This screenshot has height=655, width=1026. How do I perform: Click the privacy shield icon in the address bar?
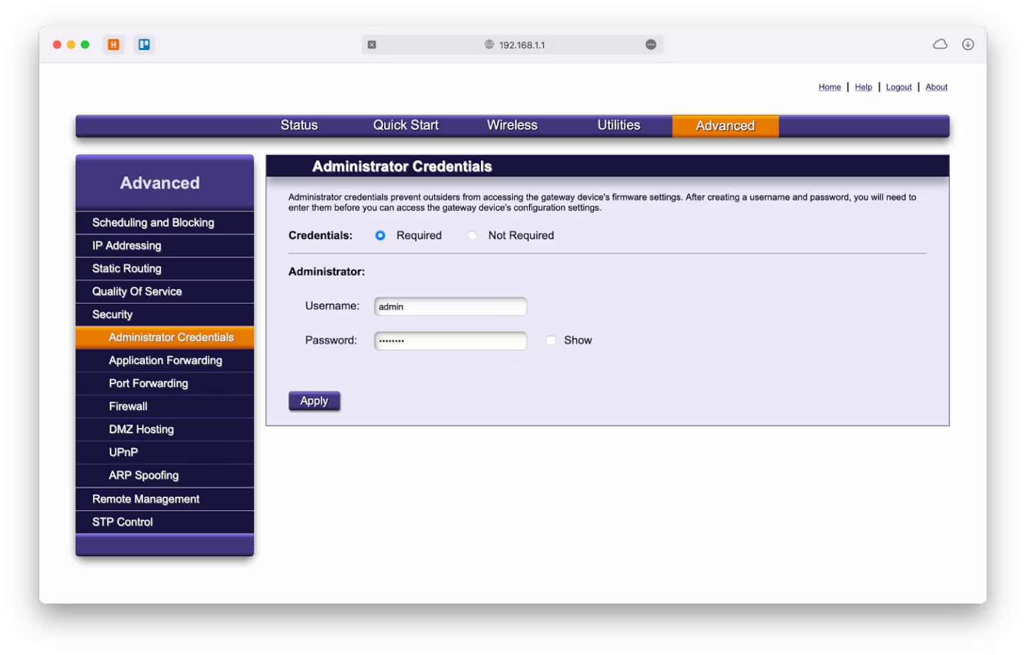371,44
